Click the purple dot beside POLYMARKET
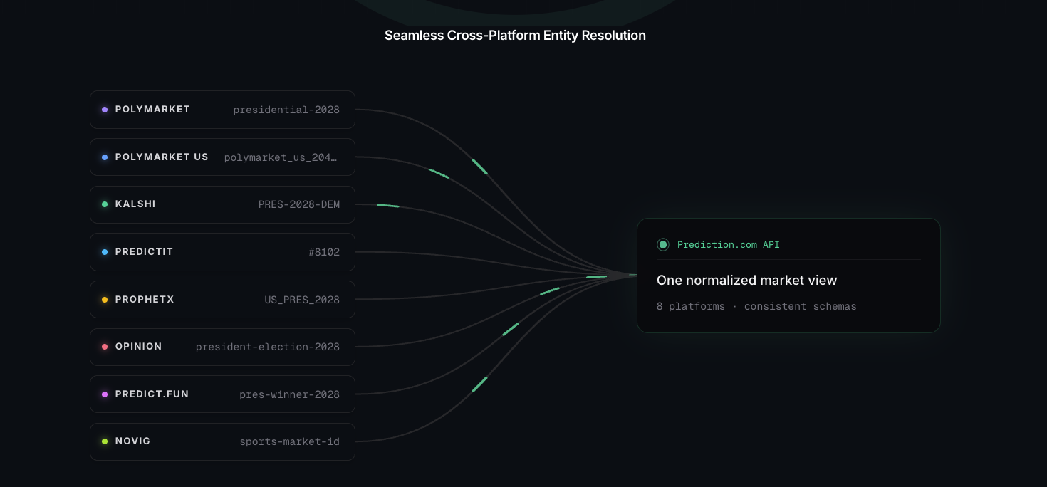1047x487 pixels. click(x=105, y=110)
